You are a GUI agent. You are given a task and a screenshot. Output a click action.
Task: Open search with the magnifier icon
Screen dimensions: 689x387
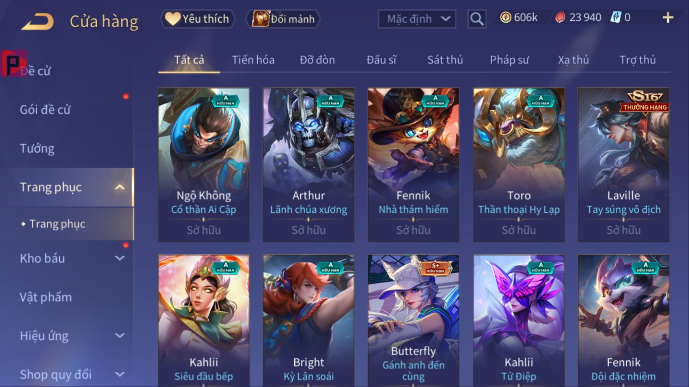pyautogui.click(x=476, y=19)
